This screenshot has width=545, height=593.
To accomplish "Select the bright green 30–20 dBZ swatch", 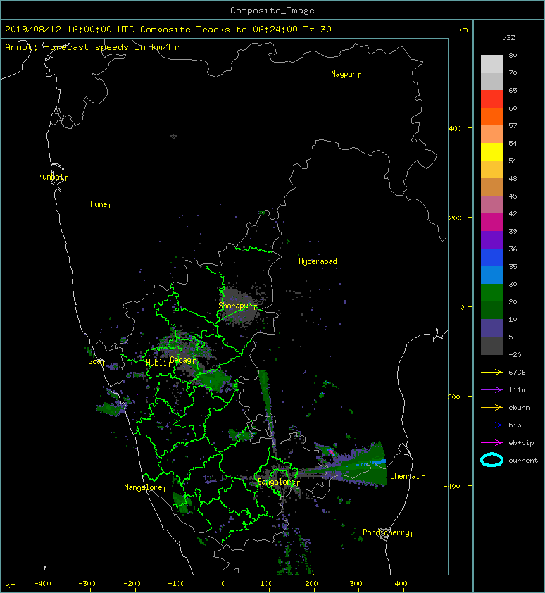I will pos(491,293).
